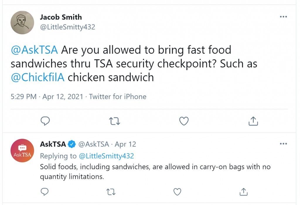
Task: Open the AskTSA avatar
Action: [22, 150]
